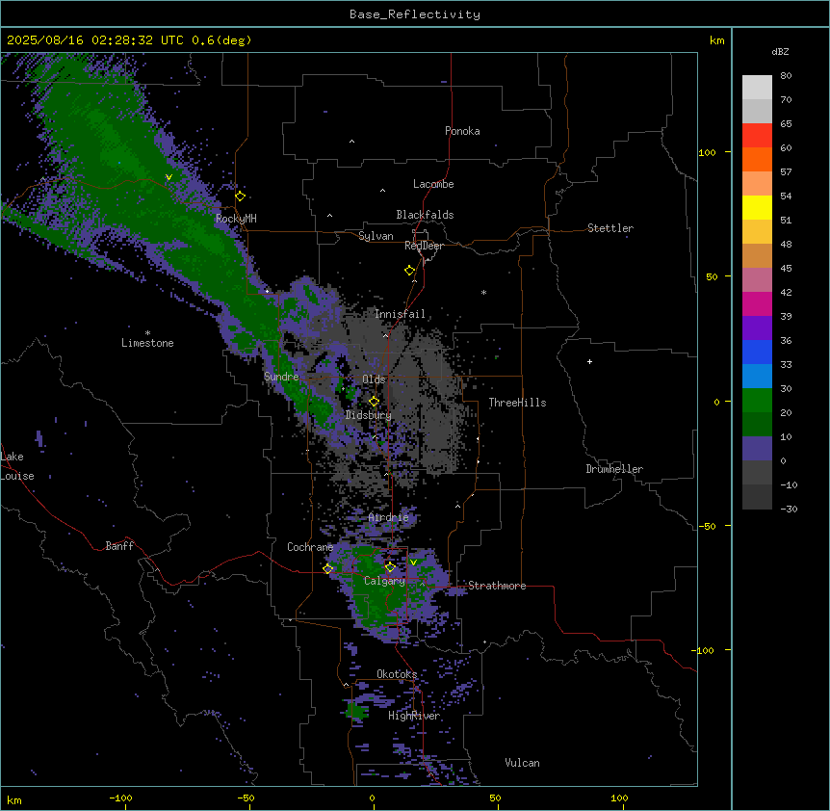Click the 0 tick on bottom axis
The width and height of the screenshot is (830, 811).
pos(372,798)
